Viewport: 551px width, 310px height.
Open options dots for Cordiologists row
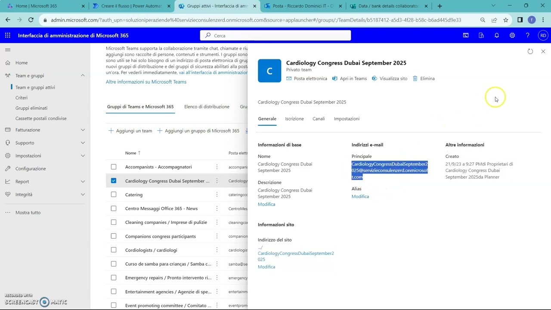[x=217, y=250]
